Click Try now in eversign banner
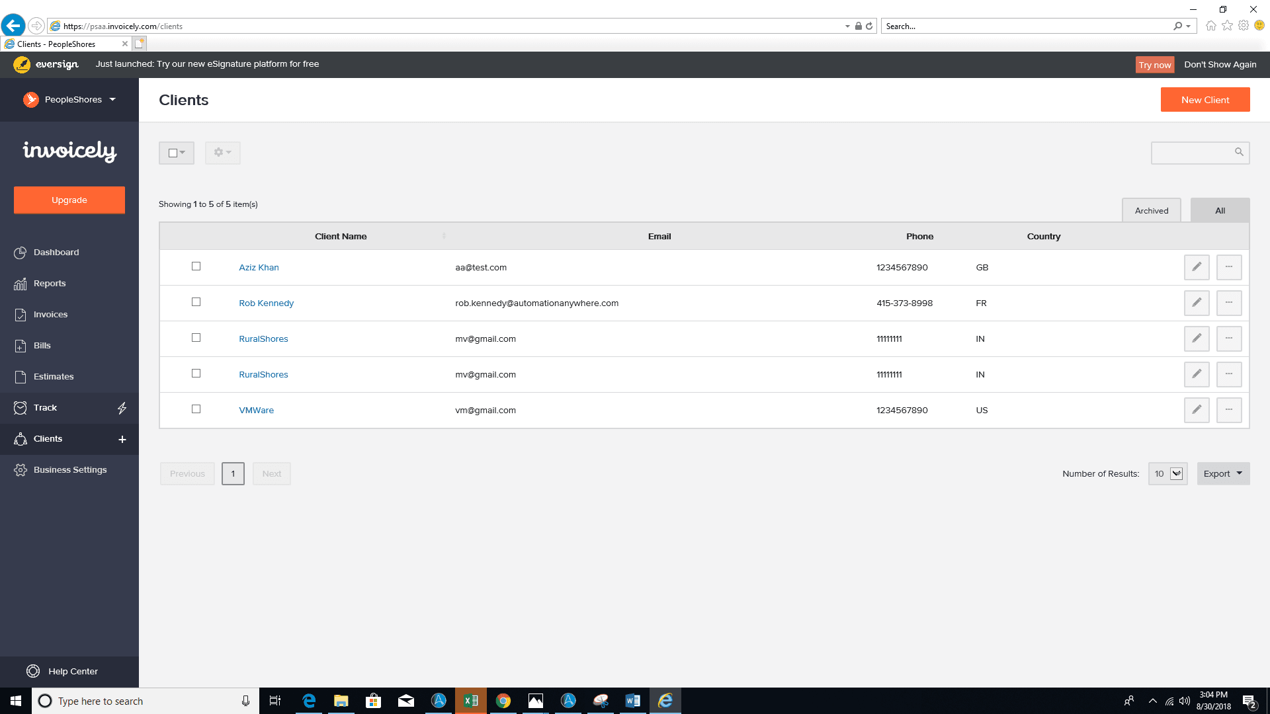The width and height of the screenshot is (1270, 714). pyautogui.click(x=1155, y=65)
